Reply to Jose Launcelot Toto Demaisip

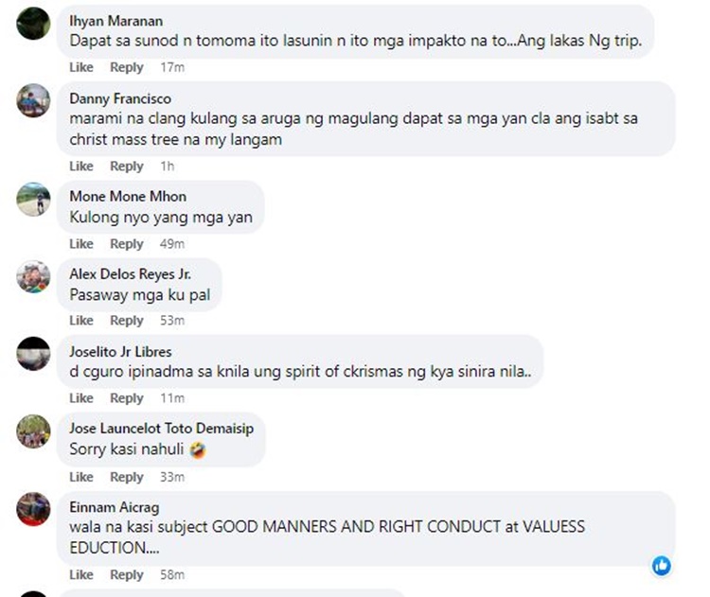(x=127, y=477)
